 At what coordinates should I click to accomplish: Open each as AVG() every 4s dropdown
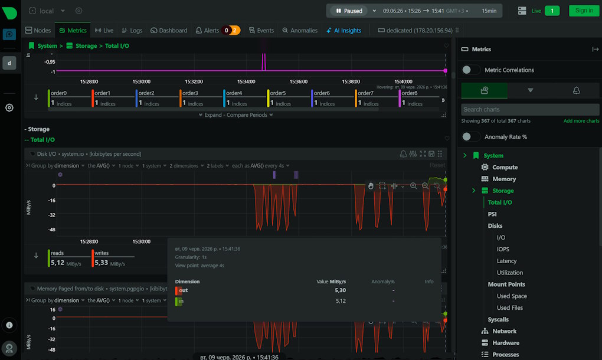click(x=261, y=166)
